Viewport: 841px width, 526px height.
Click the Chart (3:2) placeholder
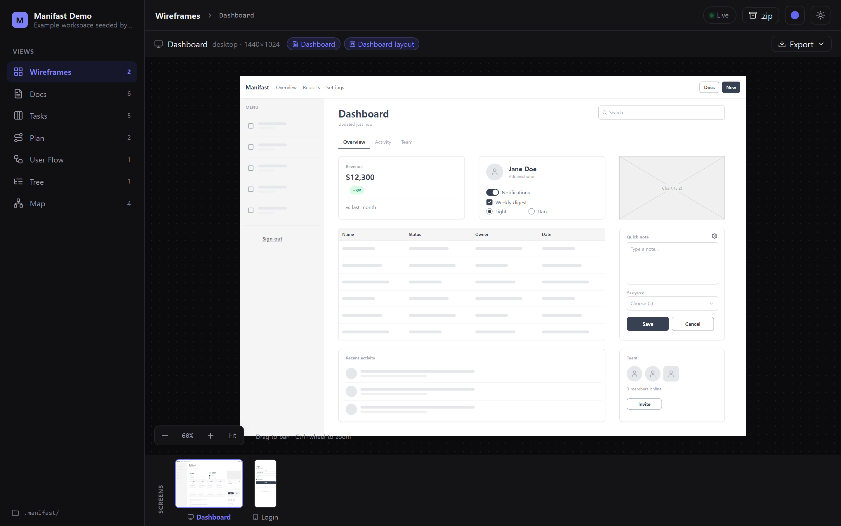click(x=672, y=188)
